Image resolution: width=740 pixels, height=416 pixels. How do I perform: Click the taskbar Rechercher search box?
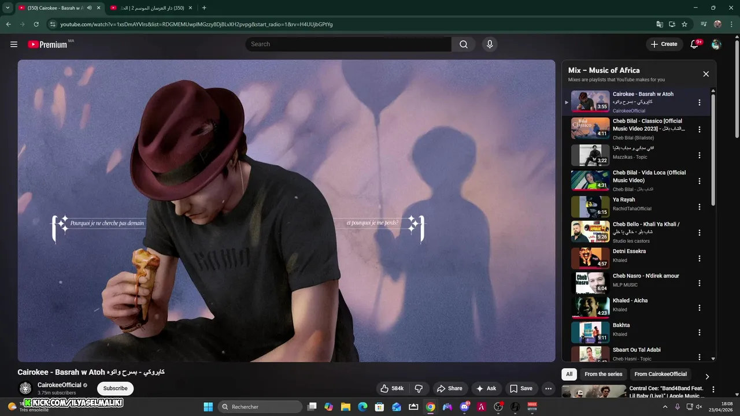pyautogui.click(x=260, y=407)
